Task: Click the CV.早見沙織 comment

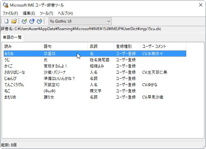Action: (x=153, y=97)
